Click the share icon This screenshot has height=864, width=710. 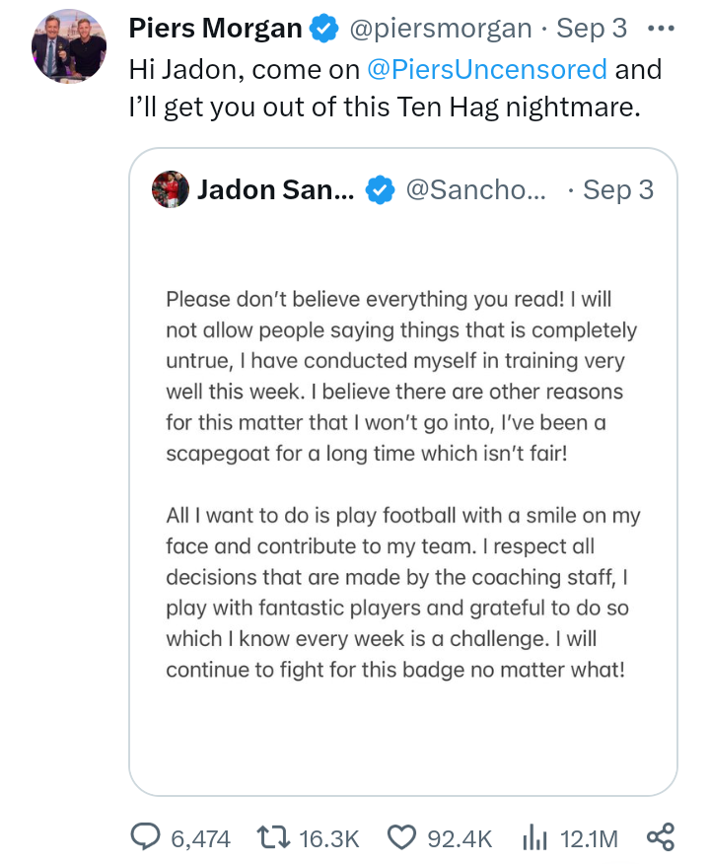pyautogui.click(x=660, y=837)
